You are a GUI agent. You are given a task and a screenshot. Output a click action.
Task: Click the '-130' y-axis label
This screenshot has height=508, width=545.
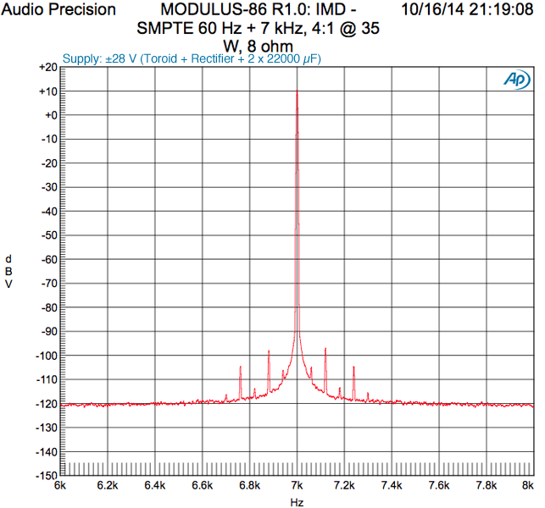coord(47,428)
